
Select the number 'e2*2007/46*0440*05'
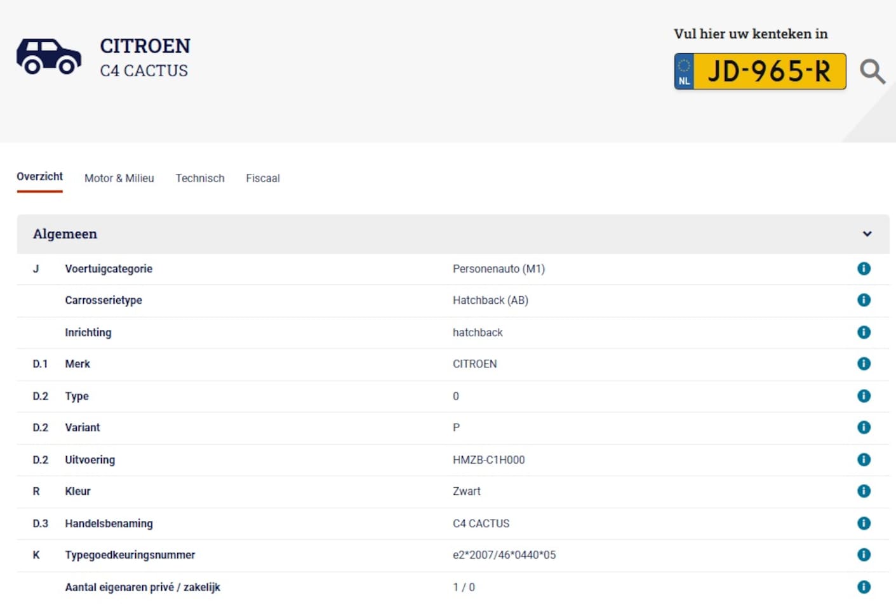click(x=504, y=555)
